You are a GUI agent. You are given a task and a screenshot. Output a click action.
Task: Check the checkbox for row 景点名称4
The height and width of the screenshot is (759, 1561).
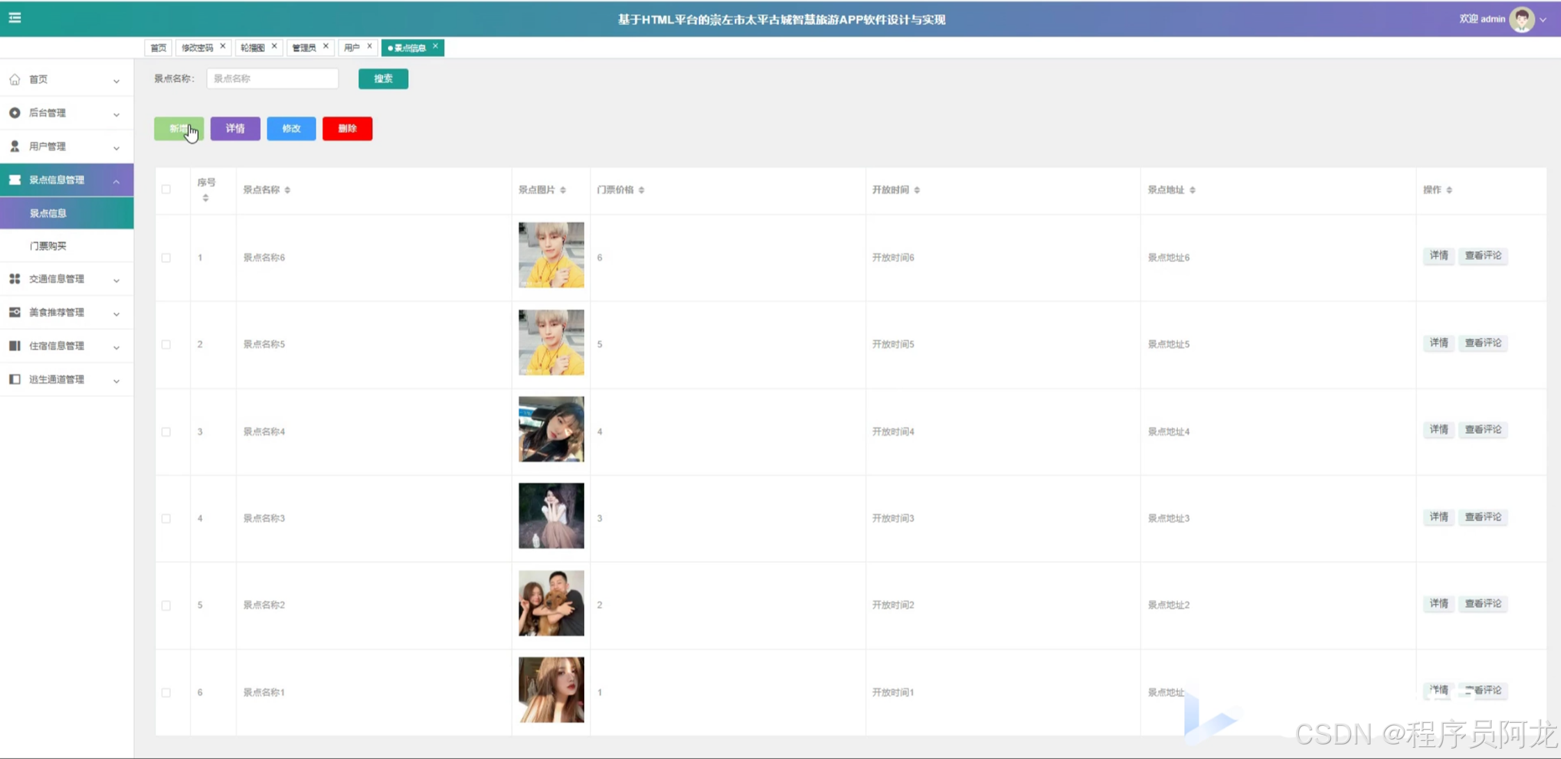166,432
